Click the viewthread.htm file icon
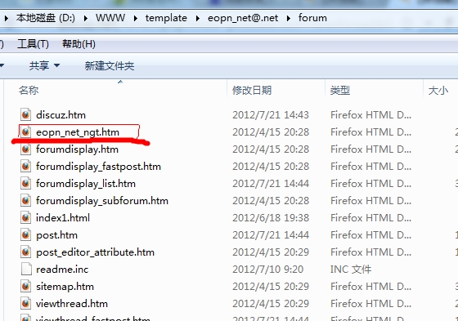 25,304
